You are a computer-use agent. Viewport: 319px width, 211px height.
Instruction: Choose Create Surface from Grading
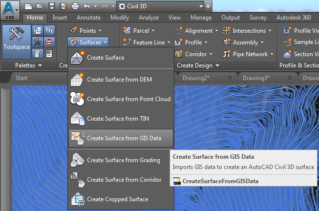tap(123, 160)
